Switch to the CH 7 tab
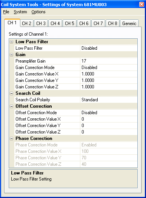 [x=98, y=24]
